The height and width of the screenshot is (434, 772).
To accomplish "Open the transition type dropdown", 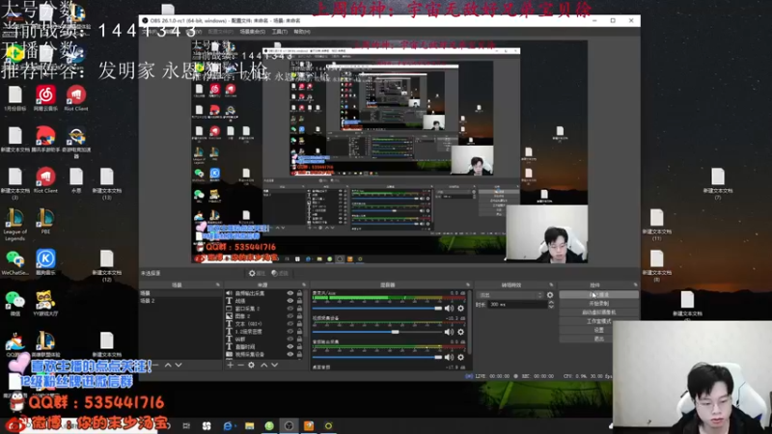I will click(510, 295).
